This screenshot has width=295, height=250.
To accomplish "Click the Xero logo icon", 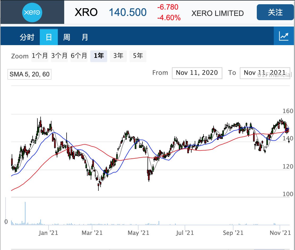I will pos(32,12).
